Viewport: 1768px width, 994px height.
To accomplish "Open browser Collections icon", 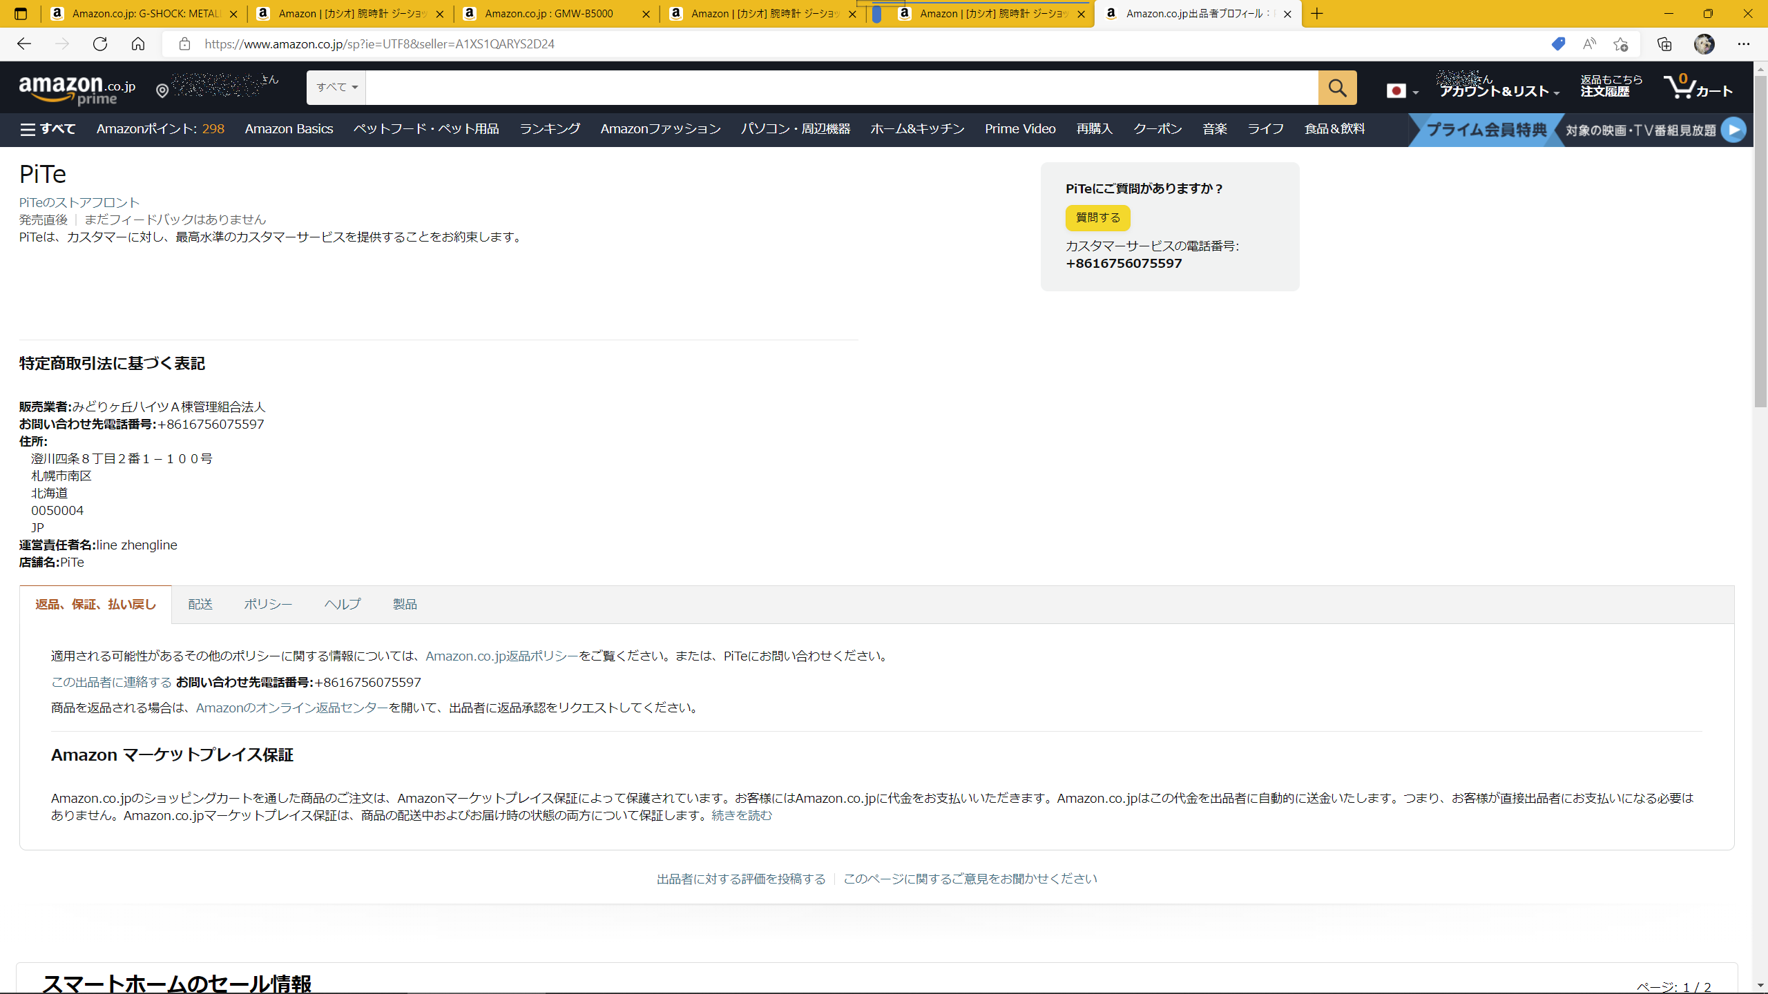I will pos(1664,44).
